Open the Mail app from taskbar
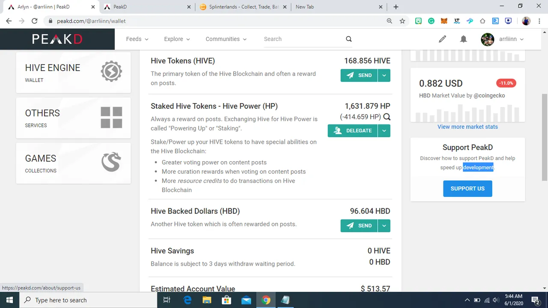548x308 pixels. pos(246,300)
